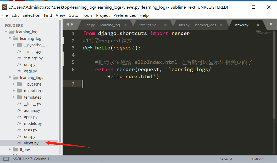Open apps.py in the sidebar
The width and height of the screenshot is (277, 163).
[31, 117]
